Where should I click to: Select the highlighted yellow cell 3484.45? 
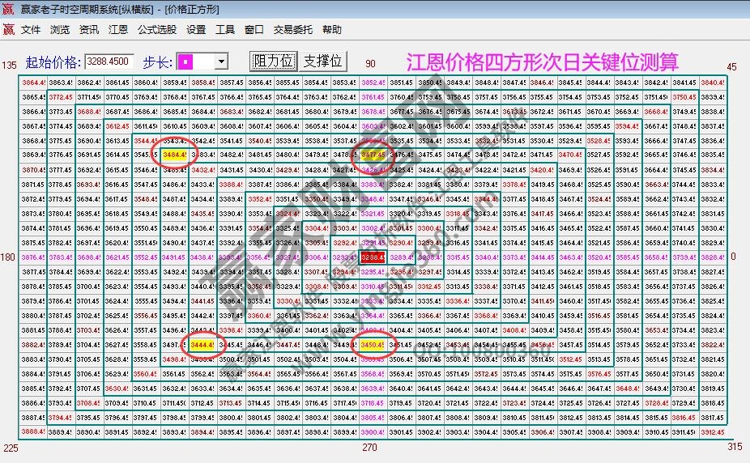pyautogui.click(x=175, y=155)
